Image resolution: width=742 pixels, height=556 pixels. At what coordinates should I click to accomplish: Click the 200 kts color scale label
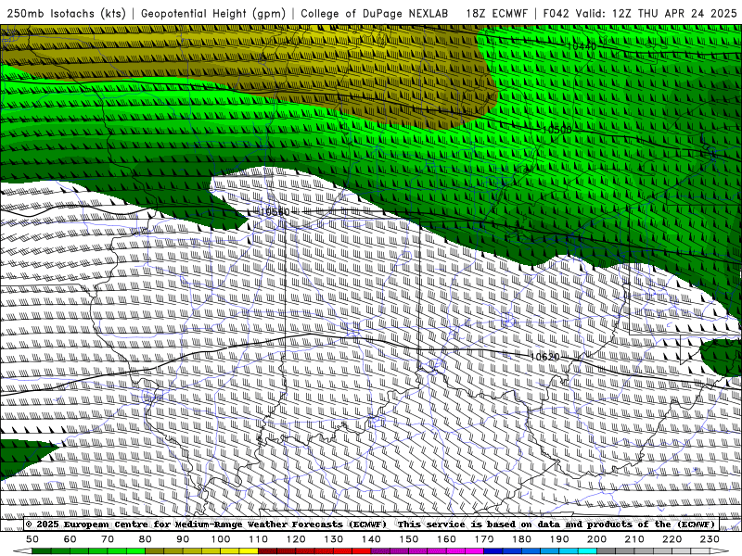[596, 539]
